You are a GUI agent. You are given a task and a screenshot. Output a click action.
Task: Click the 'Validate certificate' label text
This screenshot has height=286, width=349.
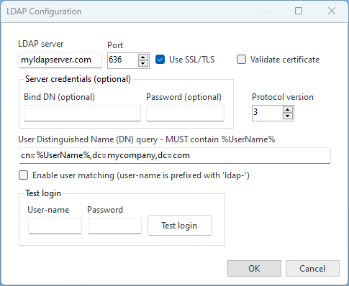[285, 60]
